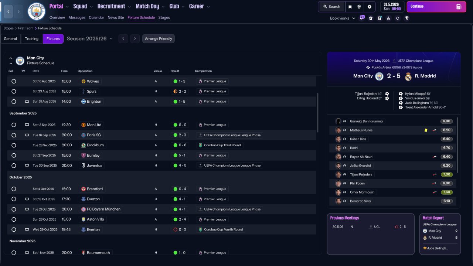Open the Season 2025/26 dropdown

(x=90, y=39)
